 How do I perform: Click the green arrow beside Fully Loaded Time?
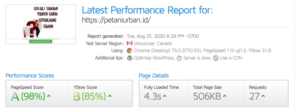(x=164, y=96)
